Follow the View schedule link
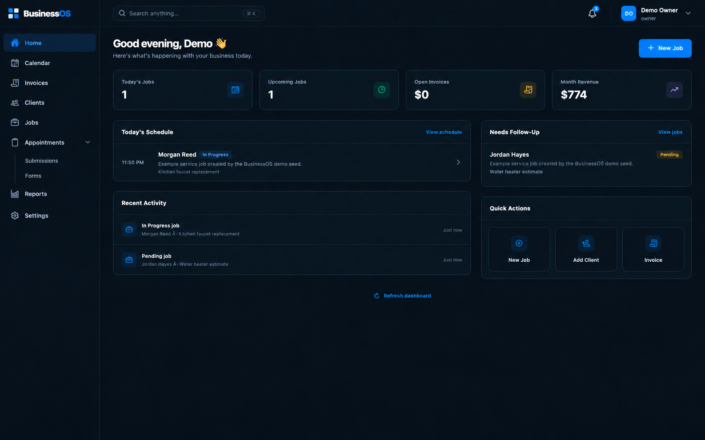 coord(444,132)
